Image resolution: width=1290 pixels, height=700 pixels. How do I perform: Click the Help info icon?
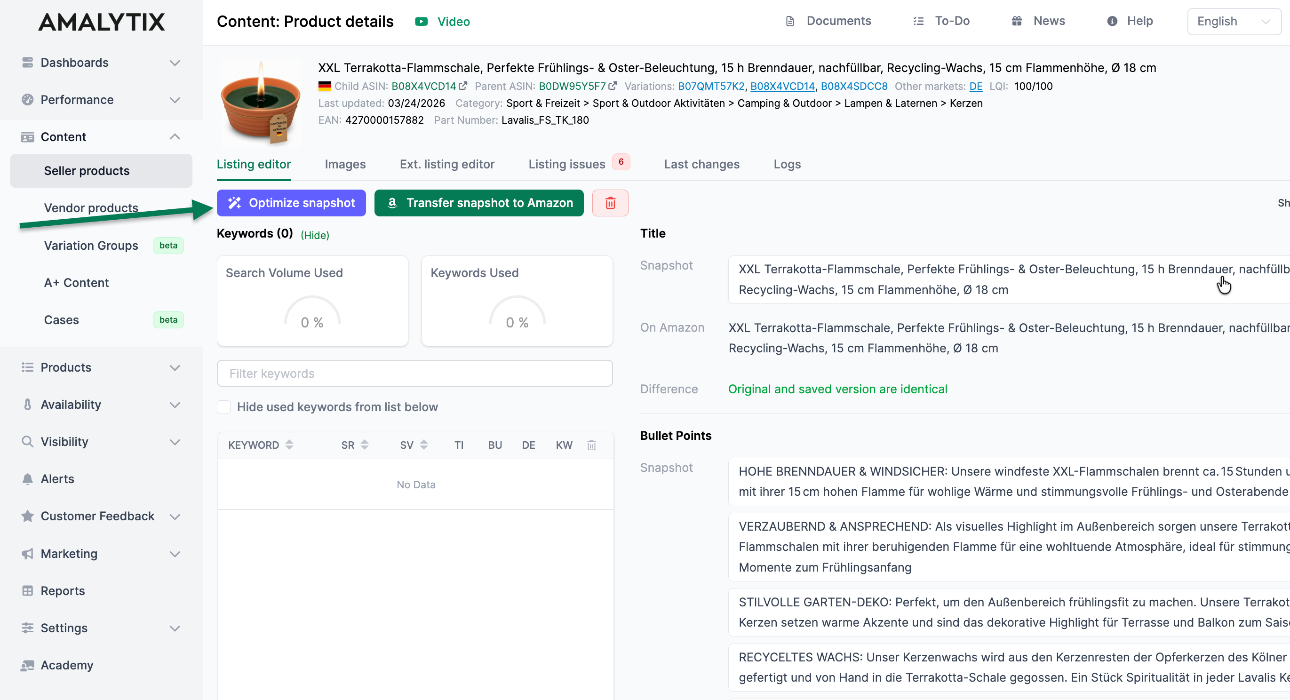pos(1112,21)
